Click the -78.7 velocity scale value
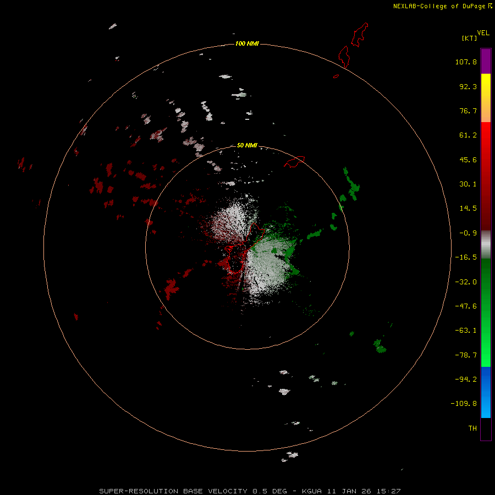Image resolution: width=495 pixels, height=495 pixels. coord(466,355)
